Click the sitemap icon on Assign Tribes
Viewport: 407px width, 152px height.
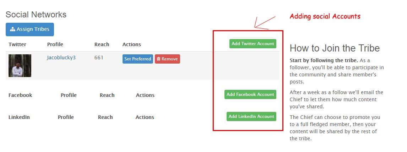pyautogui.click(x=12, y=29)
